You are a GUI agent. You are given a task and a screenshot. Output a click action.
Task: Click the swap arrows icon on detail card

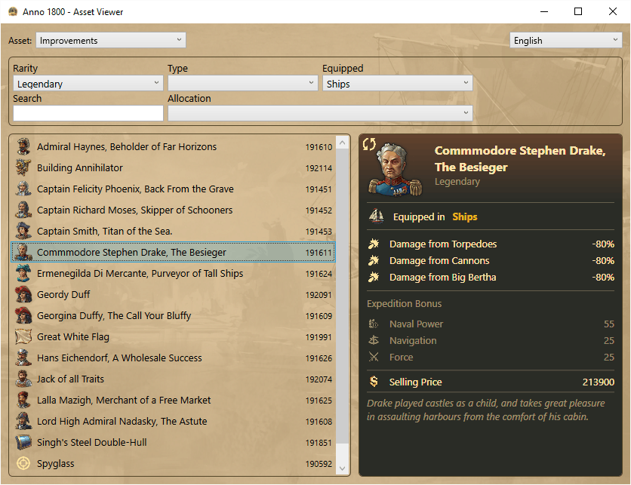(x=369, y=144)
